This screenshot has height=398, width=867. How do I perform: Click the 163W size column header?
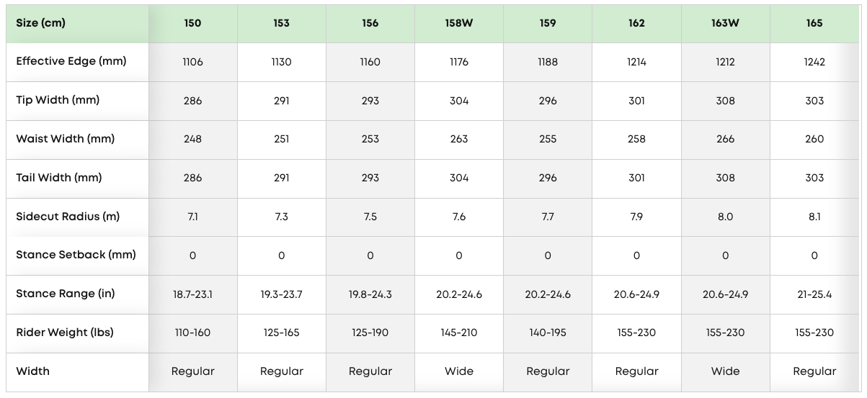point(725,23)
